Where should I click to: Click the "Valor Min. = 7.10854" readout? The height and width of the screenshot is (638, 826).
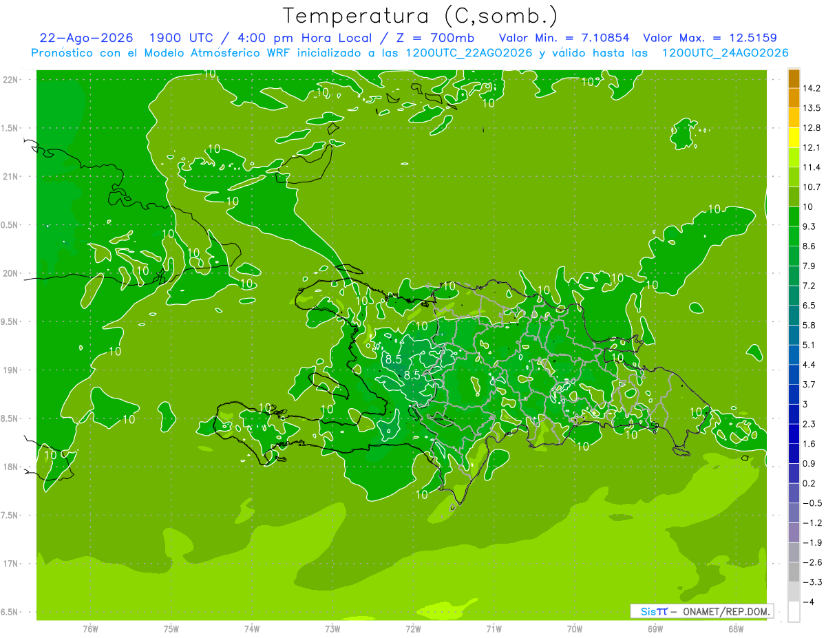(564, 38)
